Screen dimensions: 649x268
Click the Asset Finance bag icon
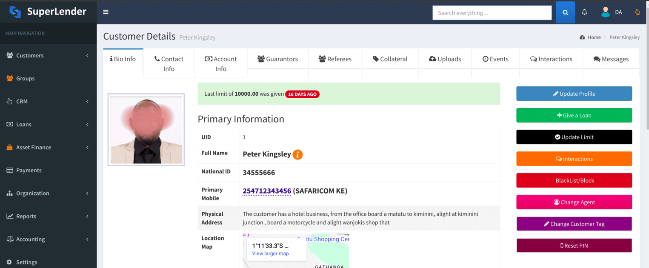pos(10,147)
